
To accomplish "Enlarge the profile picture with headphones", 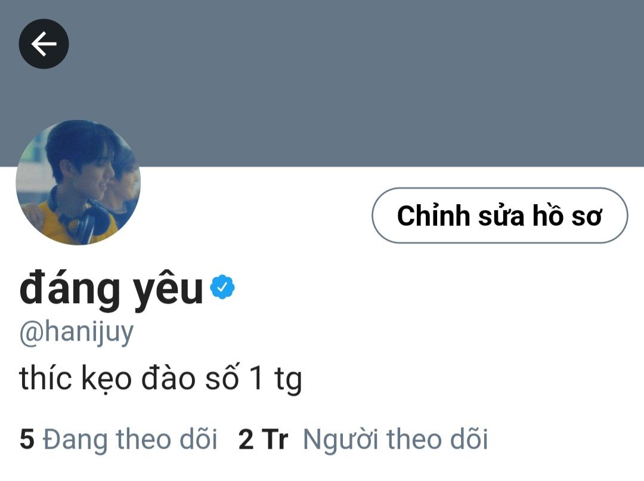I will click(78, 182).
